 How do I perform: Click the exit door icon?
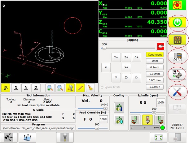tap(177, 137)
